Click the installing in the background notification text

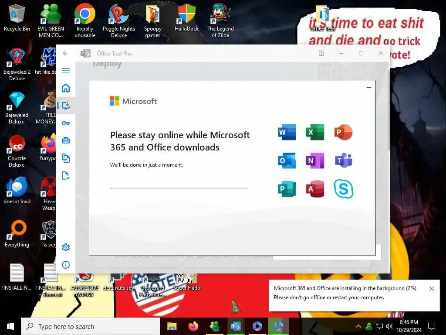[x=345, y=288]
